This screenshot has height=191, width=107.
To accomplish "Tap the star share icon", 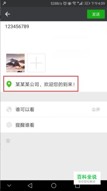I will [8, 141].
